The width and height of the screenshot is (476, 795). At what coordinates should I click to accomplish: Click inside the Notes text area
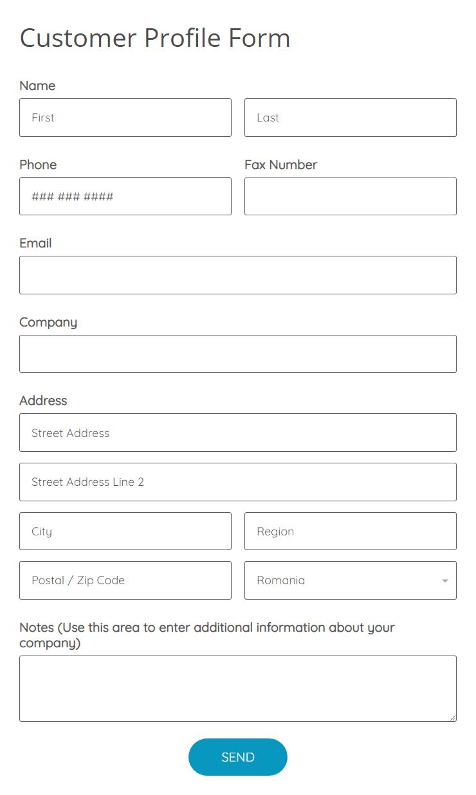click(238, 688)
